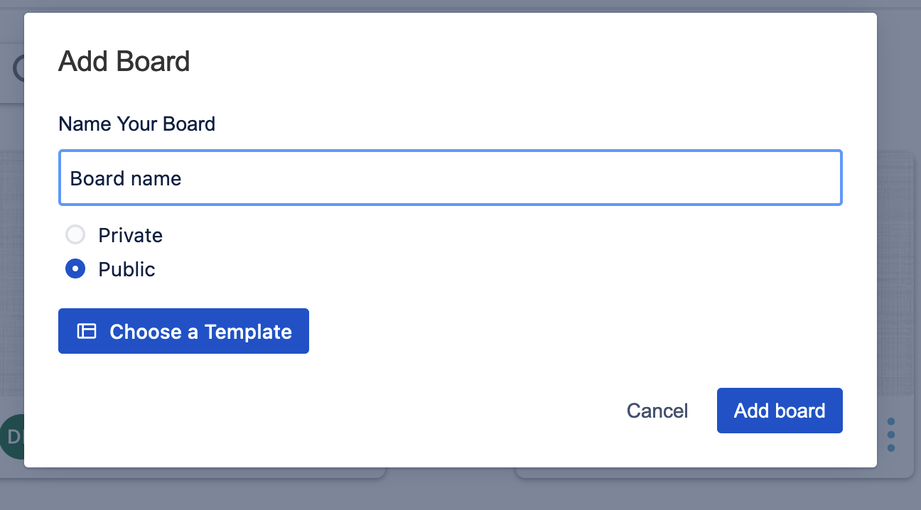Click the "Public" visibility label text

pos(126,270)
